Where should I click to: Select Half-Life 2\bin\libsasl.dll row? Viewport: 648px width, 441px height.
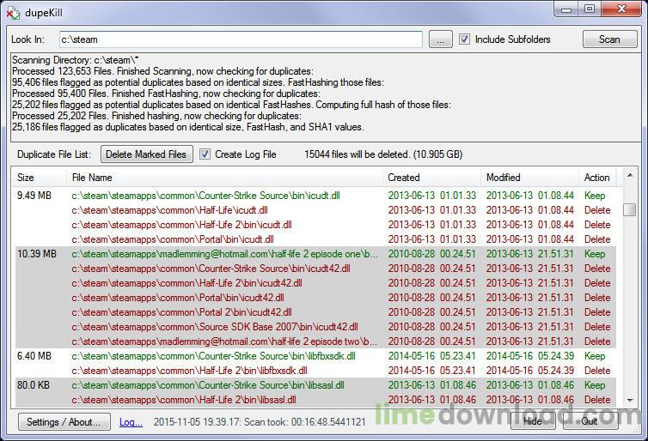(x=315, y=400)
